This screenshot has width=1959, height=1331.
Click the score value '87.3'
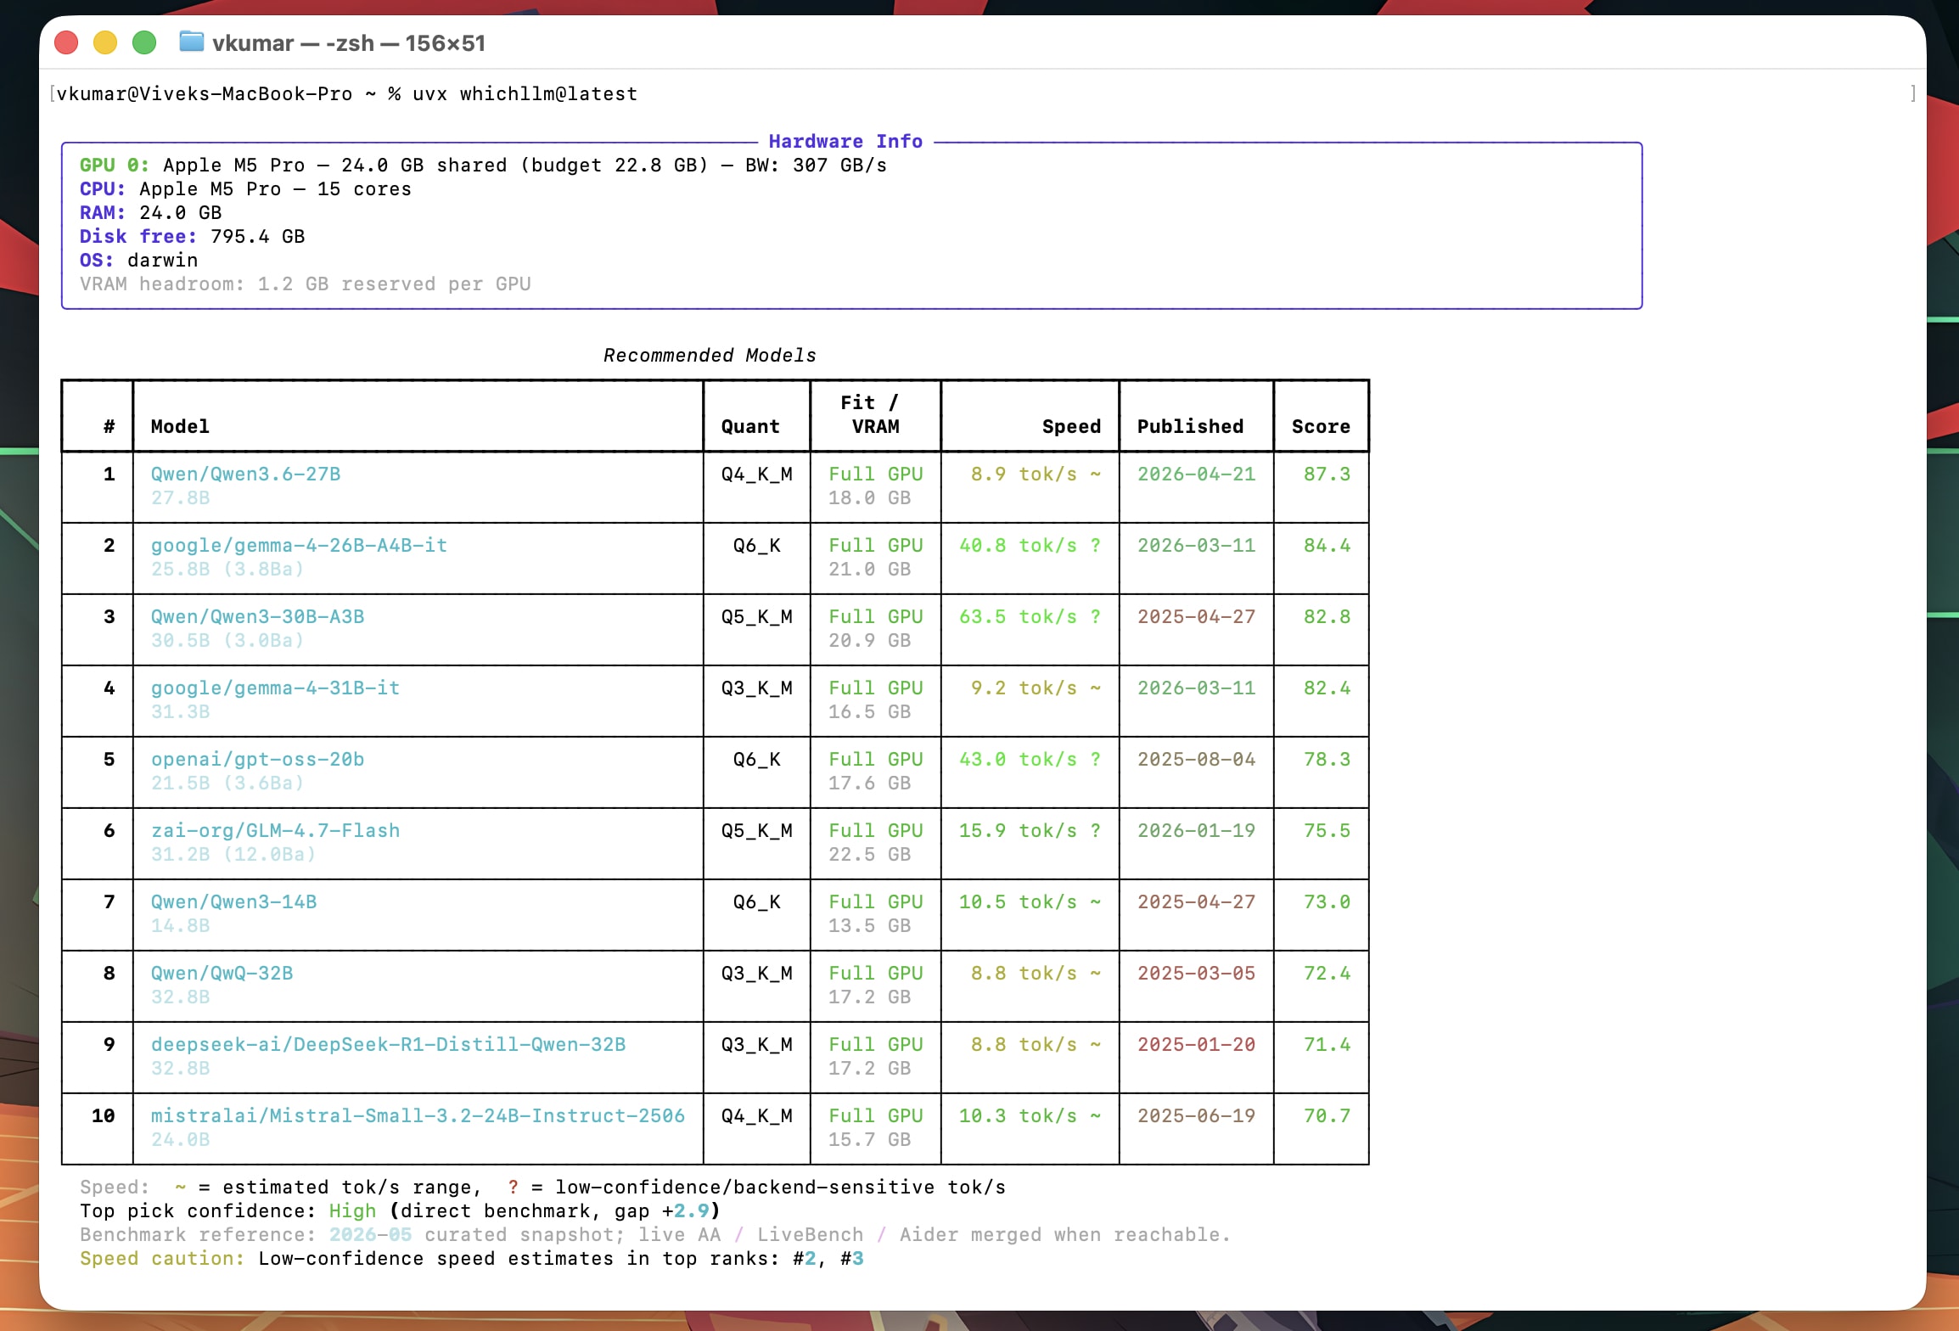pyautogui.click(x=1327, y=475)
